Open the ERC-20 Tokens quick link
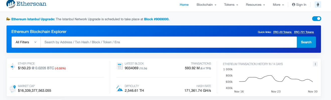331x100 pixels. click(x=282, y=32)
